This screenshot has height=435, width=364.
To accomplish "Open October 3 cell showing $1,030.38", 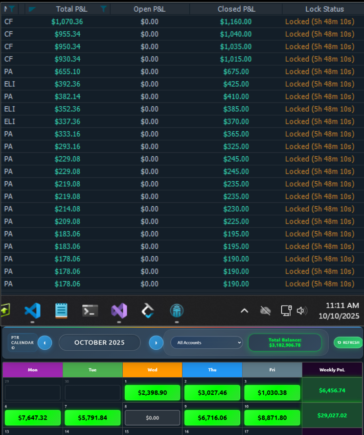I will pyautogui.click(x=272, y=392).
